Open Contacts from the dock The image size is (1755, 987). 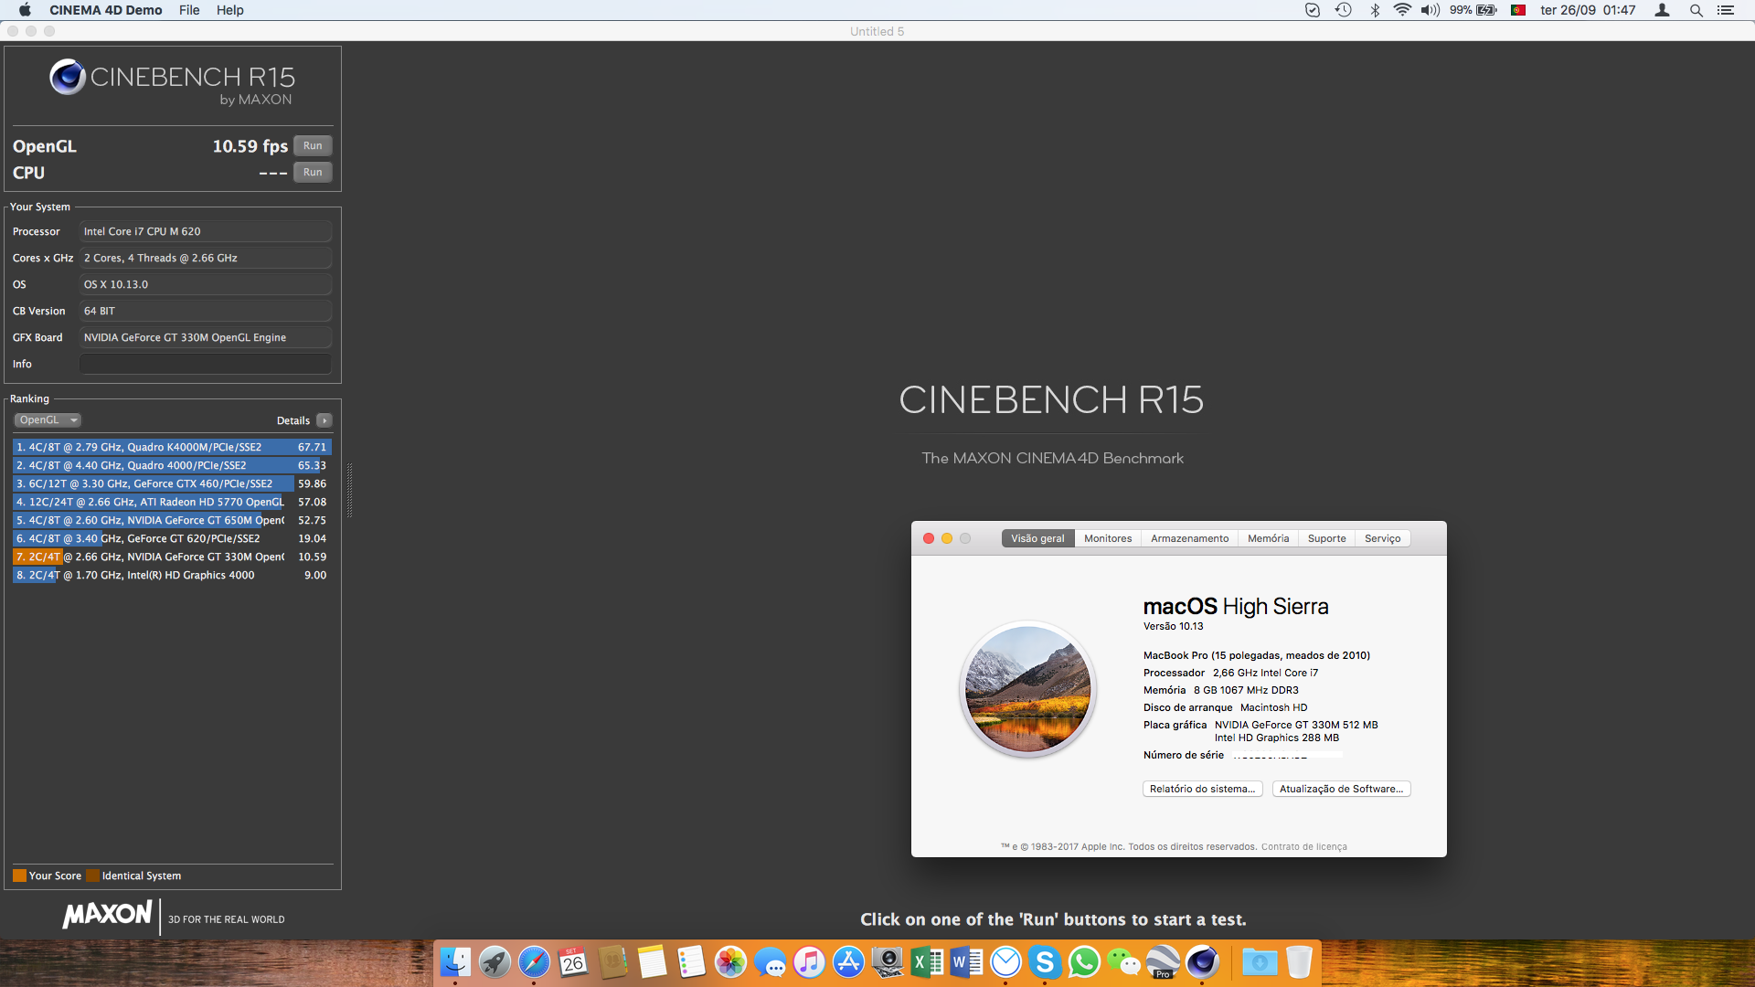click(x=612, y=961)
